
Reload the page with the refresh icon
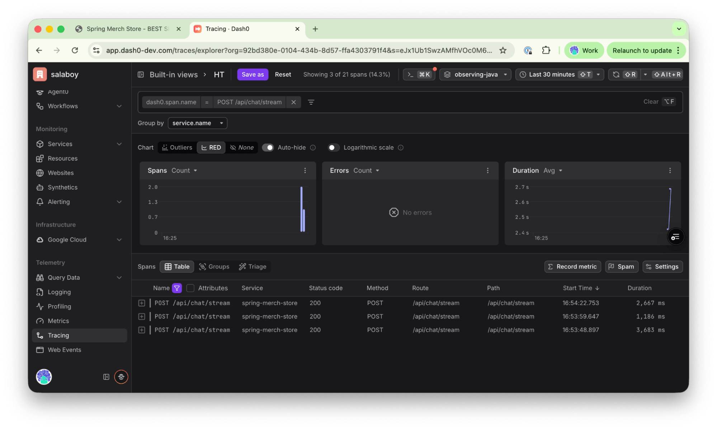click(x=75, y=51)
